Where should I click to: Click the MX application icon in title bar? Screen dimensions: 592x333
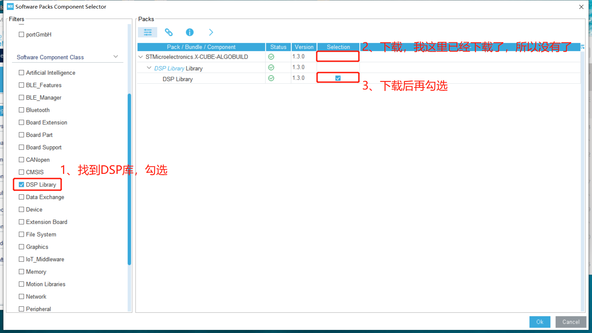[x=10, y=7]
